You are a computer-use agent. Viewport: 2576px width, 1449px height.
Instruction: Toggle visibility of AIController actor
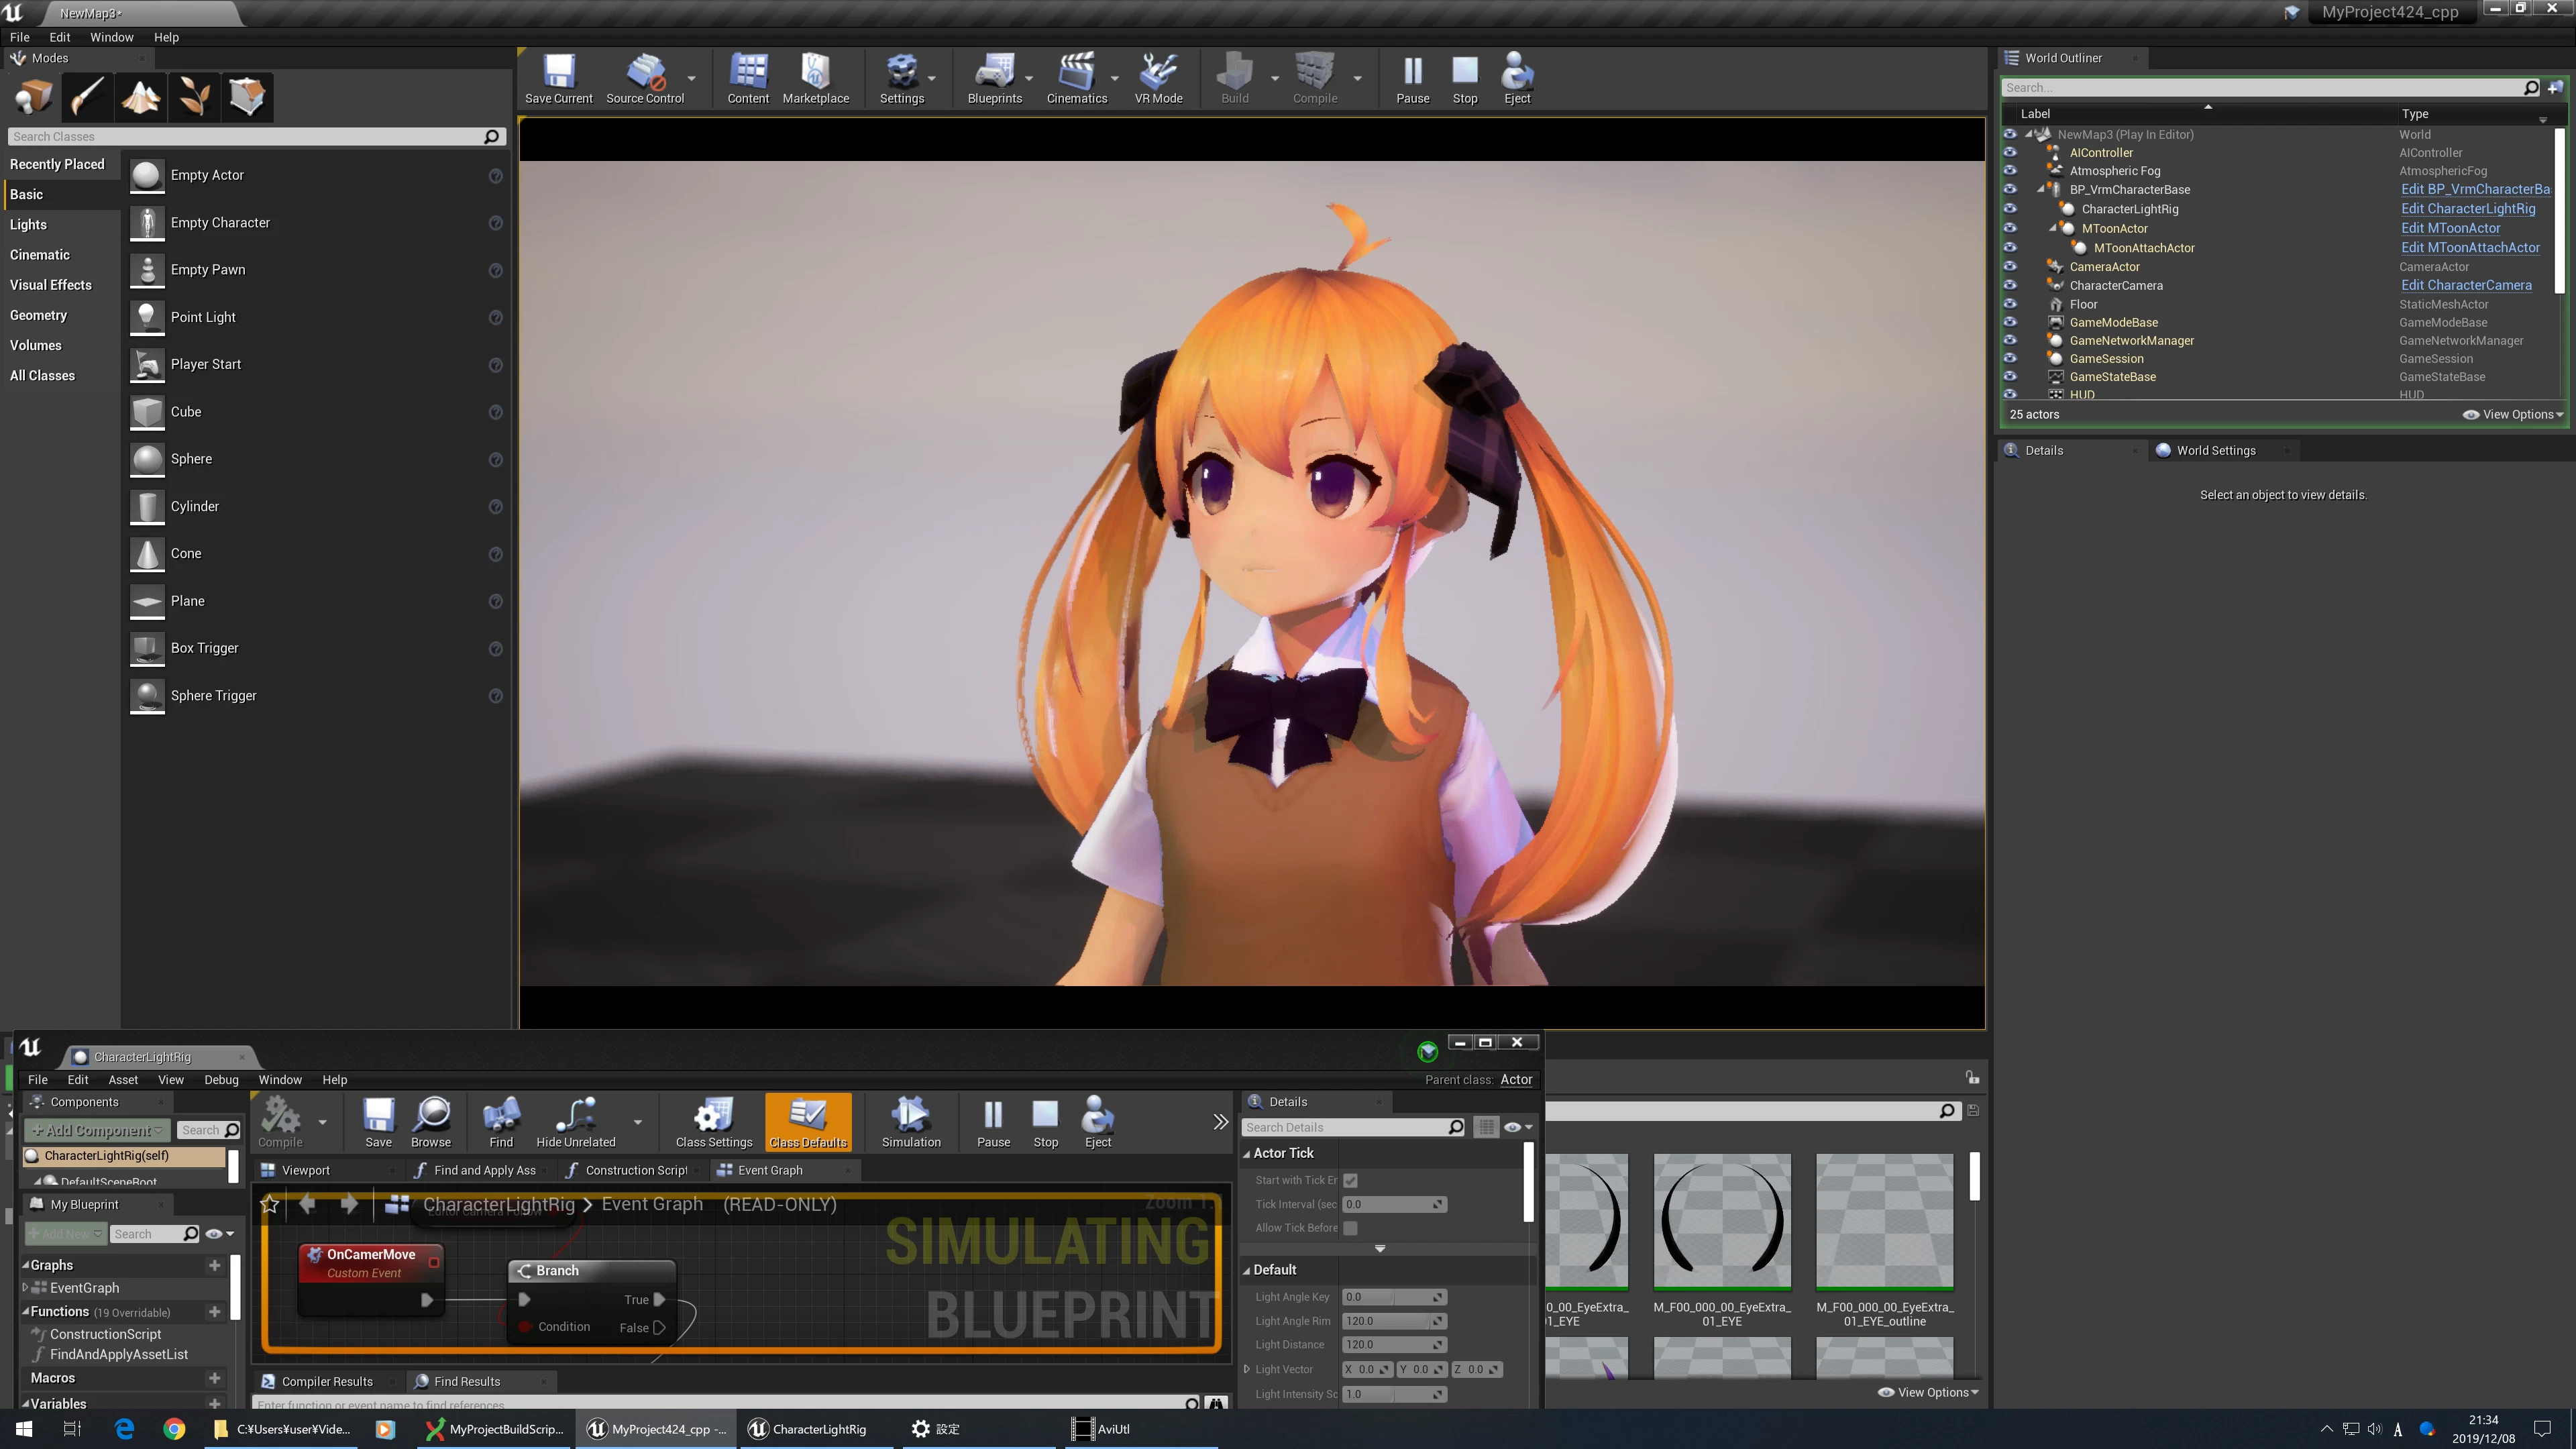click(x=2010, y=152)
